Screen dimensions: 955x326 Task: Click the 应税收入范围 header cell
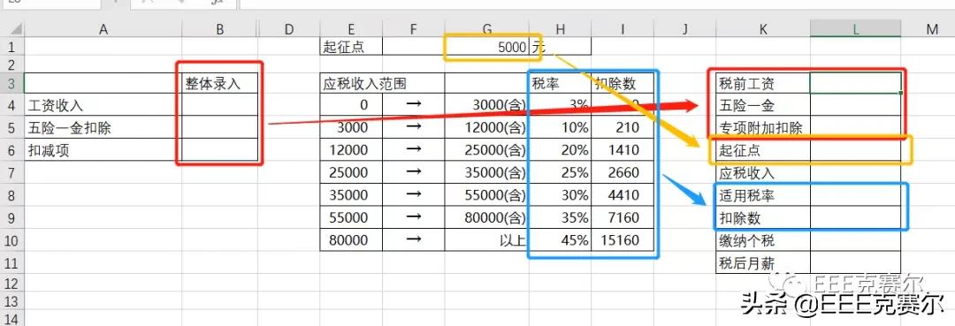click(383, 83)
